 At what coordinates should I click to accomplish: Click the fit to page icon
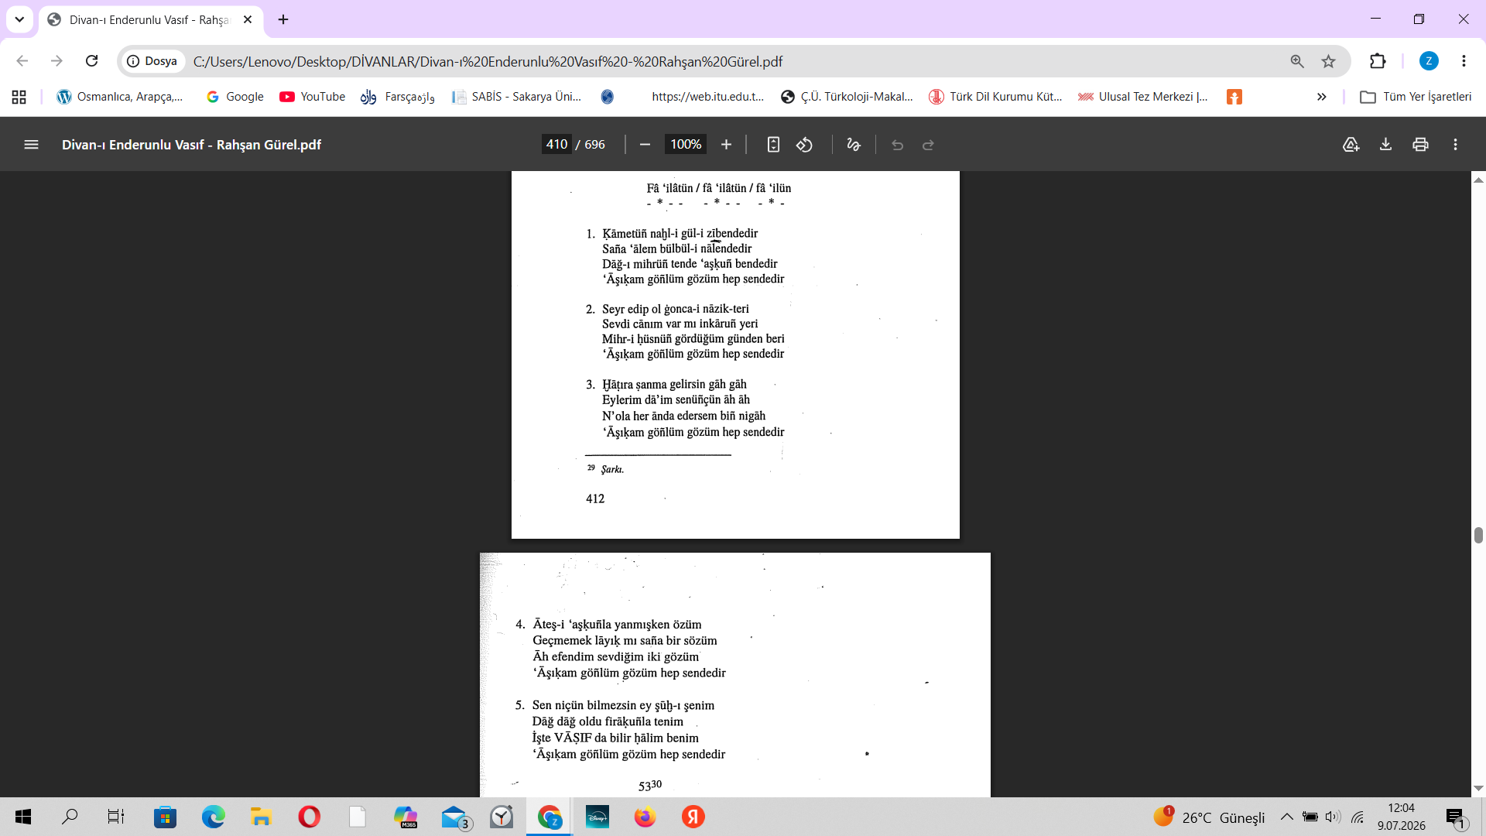point(773,145)
